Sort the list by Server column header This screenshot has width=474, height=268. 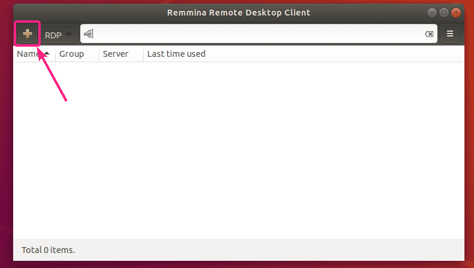tap(115, 54)
